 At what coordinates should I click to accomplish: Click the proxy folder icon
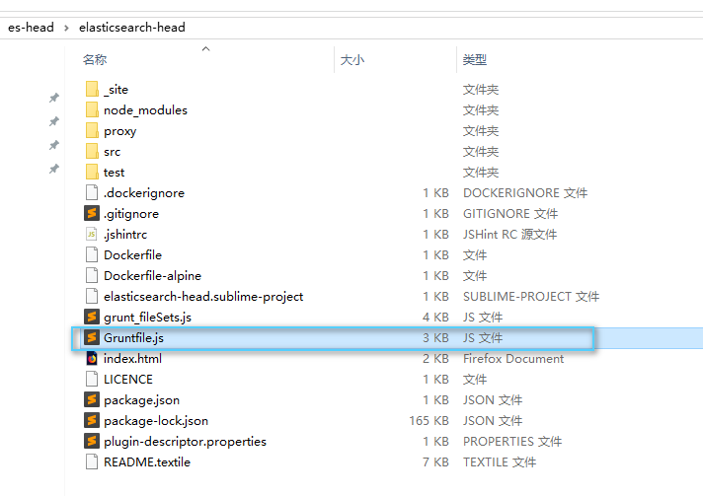pos(92,130)
